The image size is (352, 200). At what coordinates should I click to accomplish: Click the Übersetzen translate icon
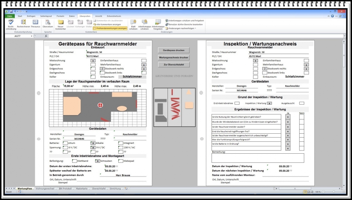pos(48,24)
